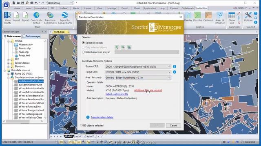Click 'Select custom grid file' link

coord(117,94)
